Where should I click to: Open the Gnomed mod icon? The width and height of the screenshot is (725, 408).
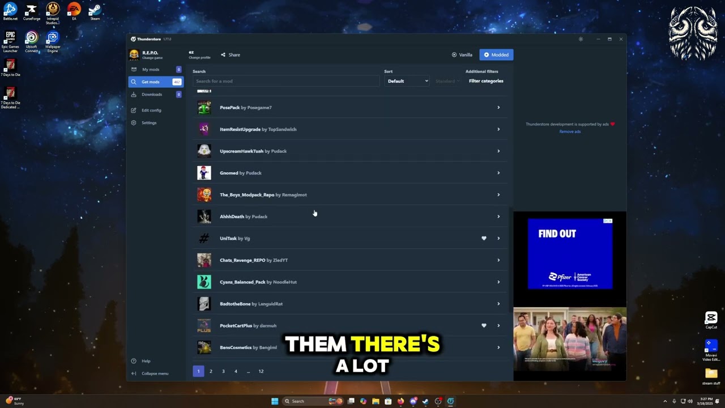204,173
